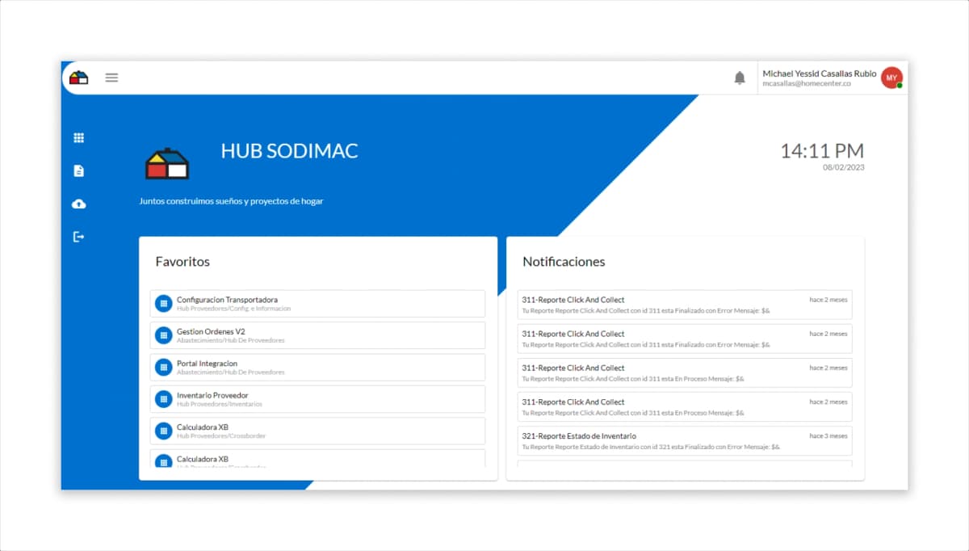Click the logout icon in the sidebar
Viewport: 969px width, 551px height.
click(x=78, y=237)
